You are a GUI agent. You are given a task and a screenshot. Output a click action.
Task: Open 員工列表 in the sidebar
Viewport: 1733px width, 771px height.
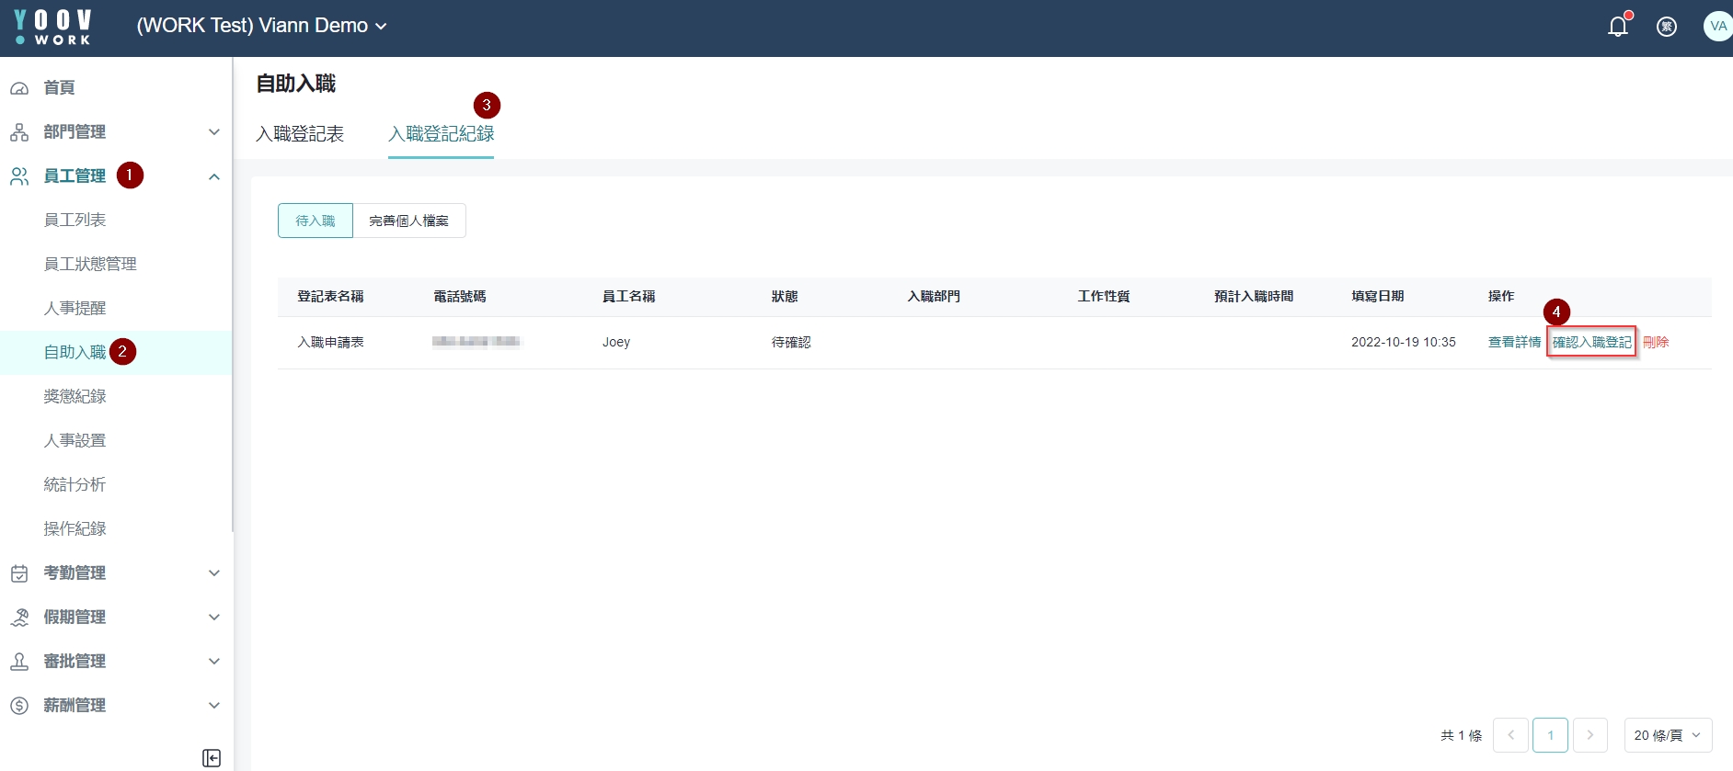coord(75,221)
